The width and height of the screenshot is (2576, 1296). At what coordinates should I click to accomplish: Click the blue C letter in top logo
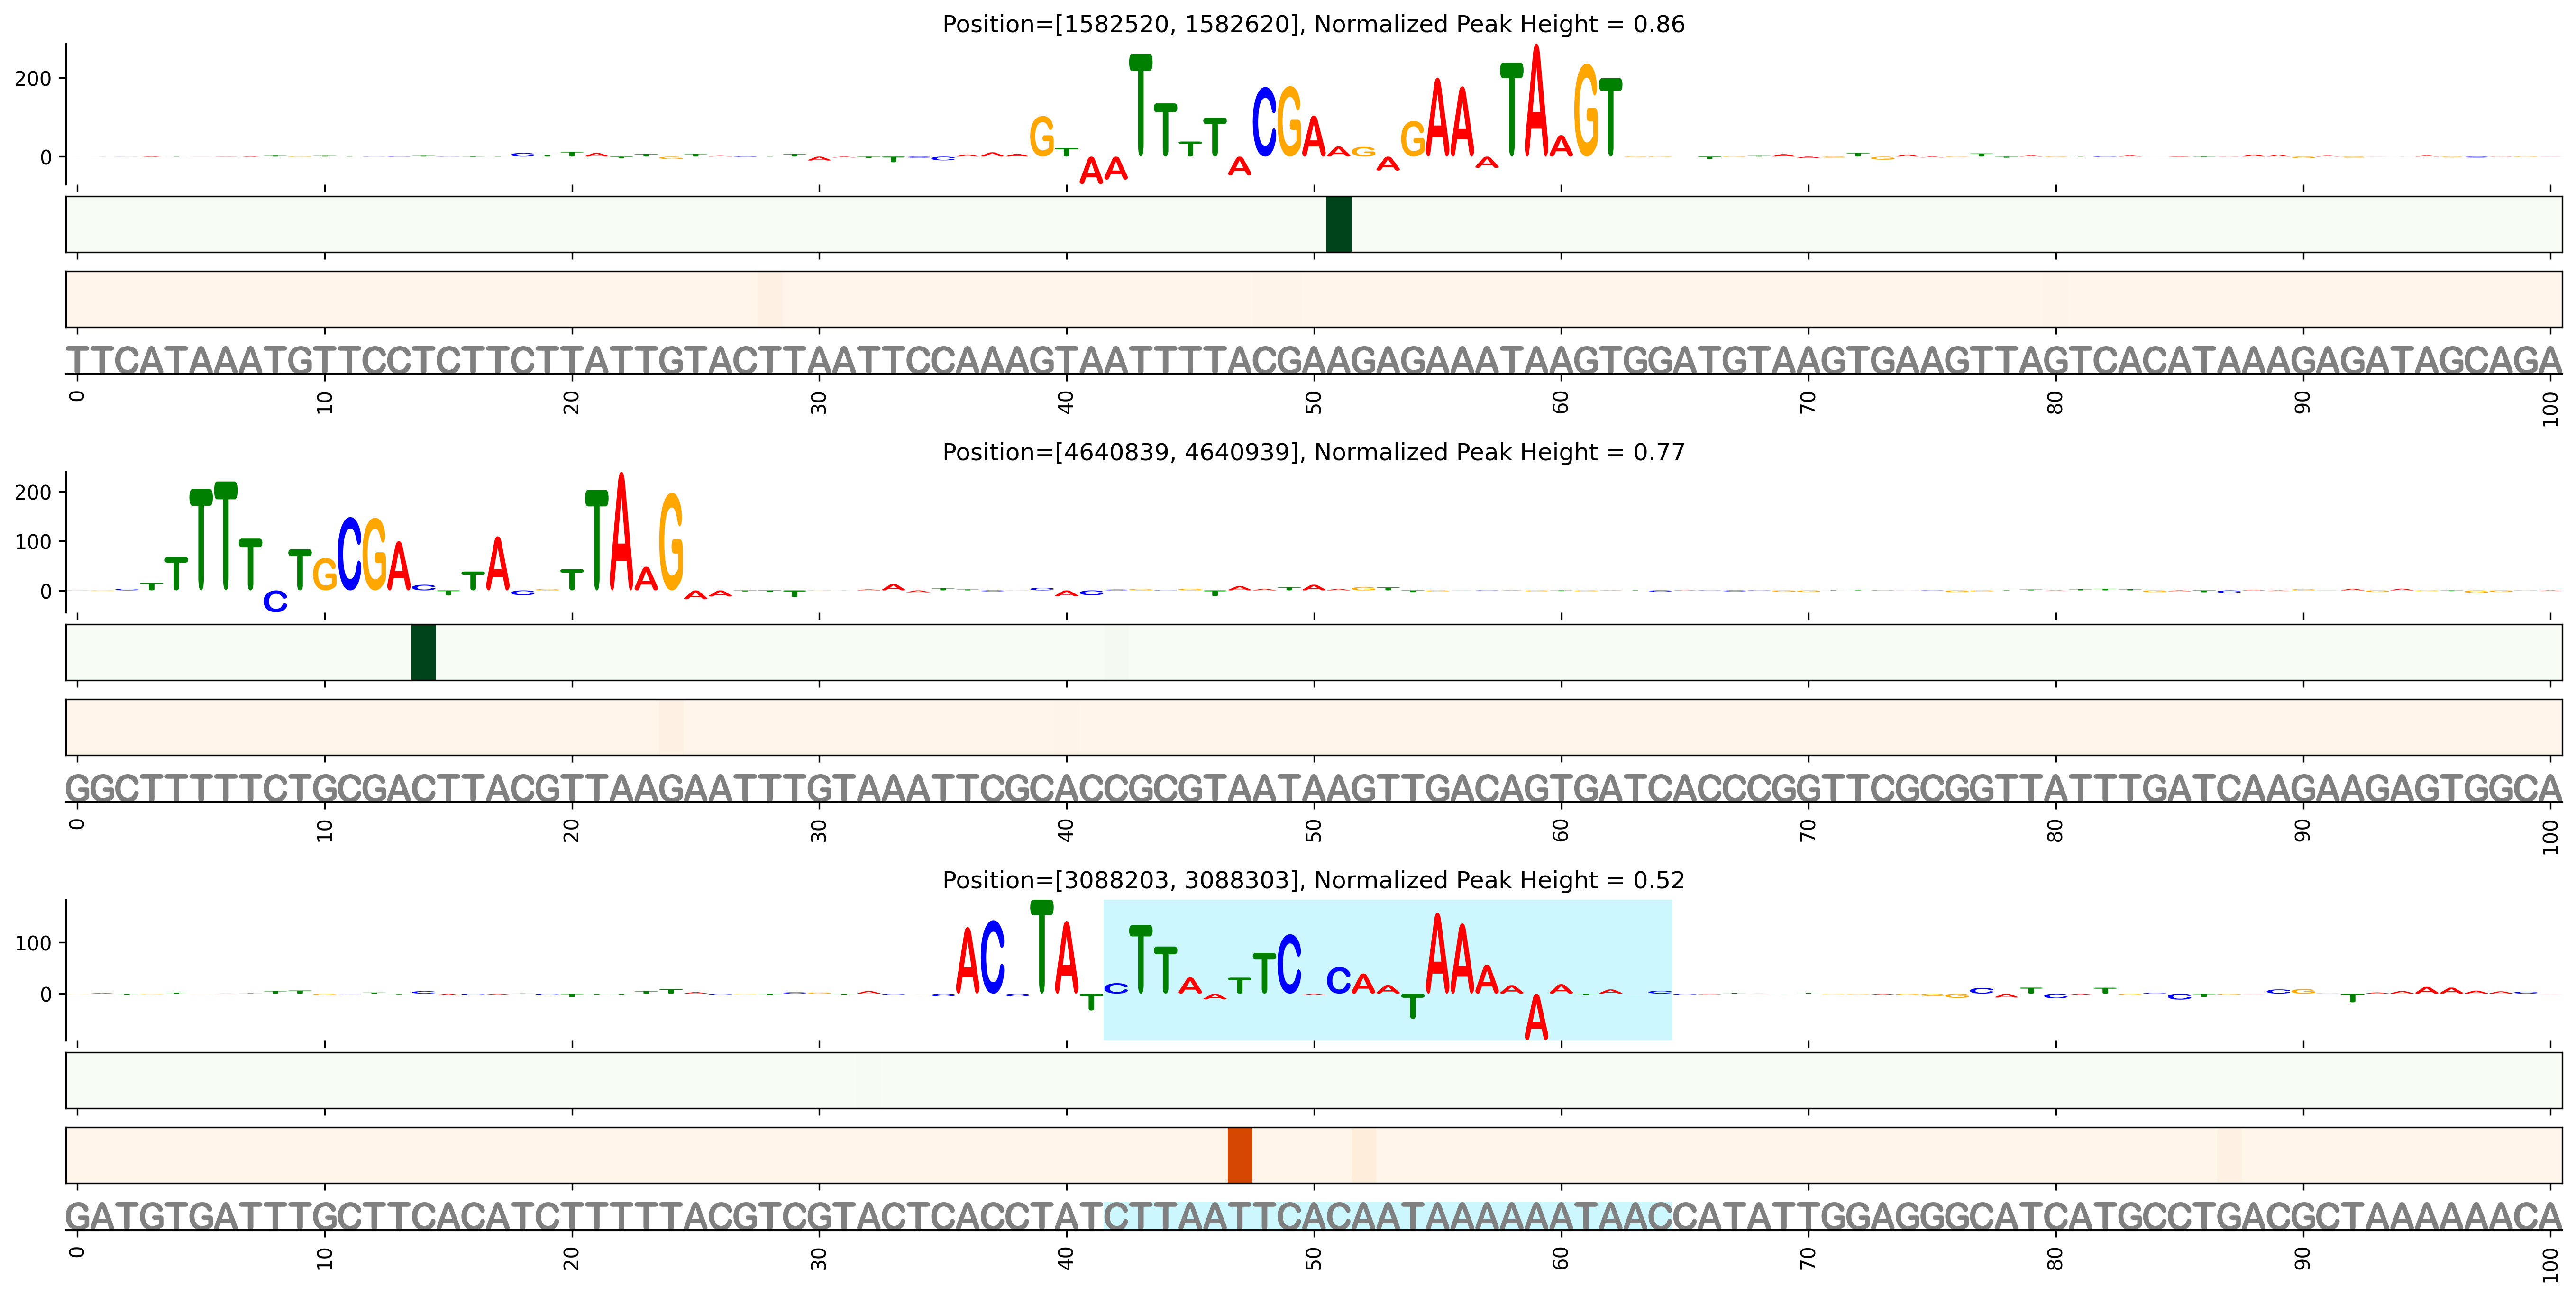pyautogui.click(x=1264, y=122)
